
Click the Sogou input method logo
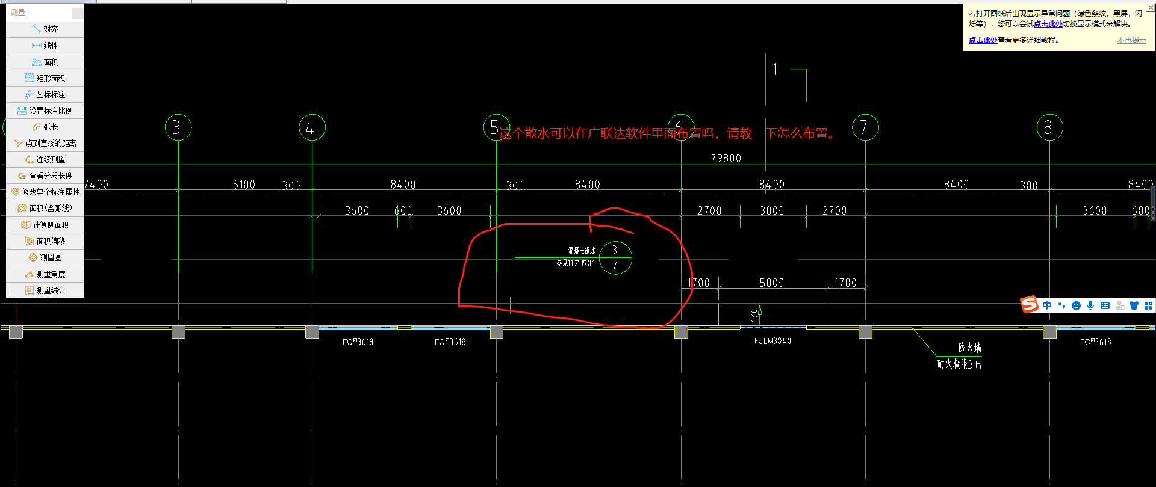1030,305
